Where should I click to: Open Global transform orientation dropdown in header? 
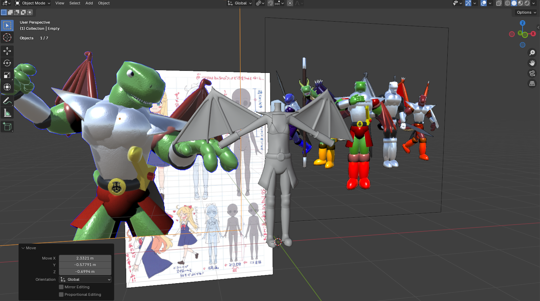[240, 3]
